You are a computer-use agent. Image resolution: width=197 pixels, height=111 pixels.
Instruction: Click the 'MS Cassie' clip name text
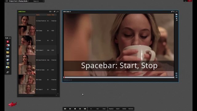pyautogui.click(x=39, y=80)
